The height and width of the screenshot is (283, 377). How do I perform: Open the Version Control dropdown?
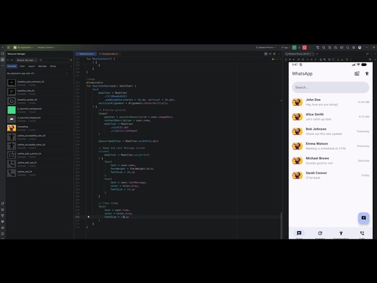(46, 47)
